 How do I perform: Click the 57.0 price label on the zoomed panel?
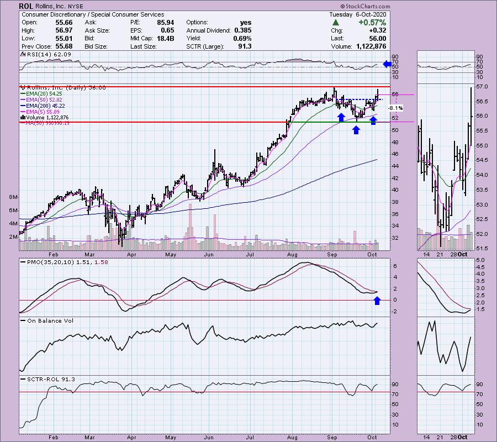click(482, 87)
